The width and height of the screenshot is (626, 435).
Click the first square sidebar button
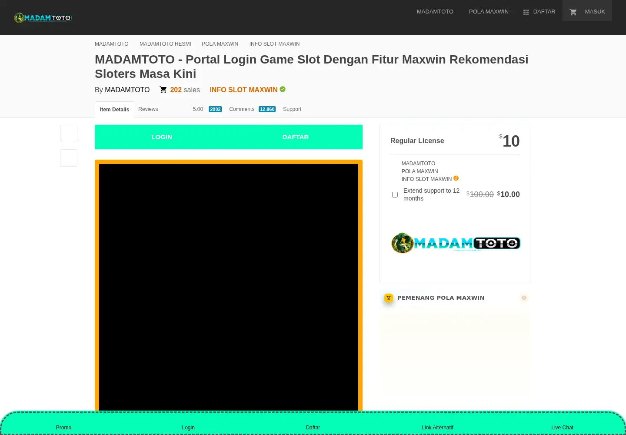[69, 134]
